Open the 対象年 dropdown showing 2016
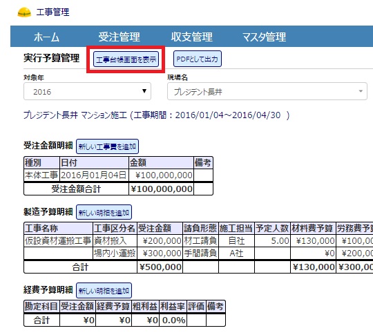373x335 pixels. pyautogui.click(x=87, y=91)
